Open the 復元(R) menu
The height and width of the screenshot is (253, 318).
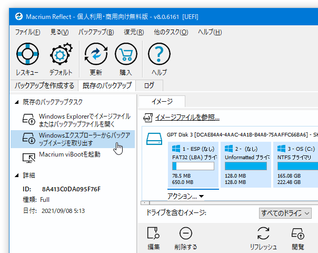click(134, 32)
